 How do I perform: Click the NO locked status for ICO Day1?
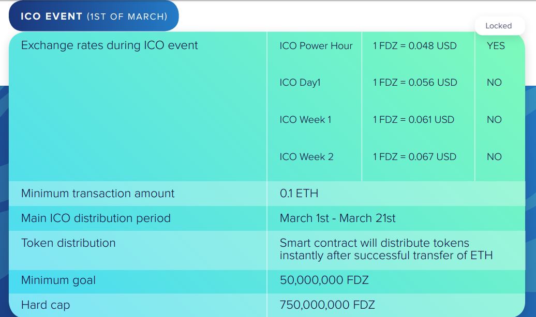494,83
